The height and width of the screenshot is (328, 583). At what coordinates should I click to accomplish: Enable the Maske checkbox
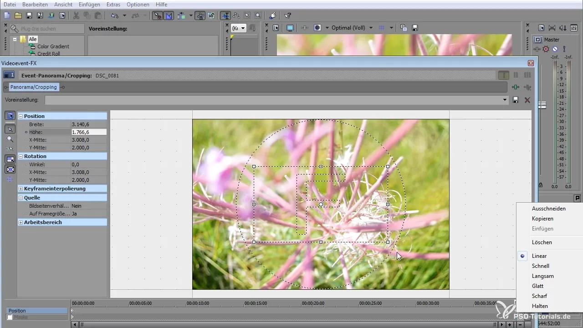click(10, 317)
